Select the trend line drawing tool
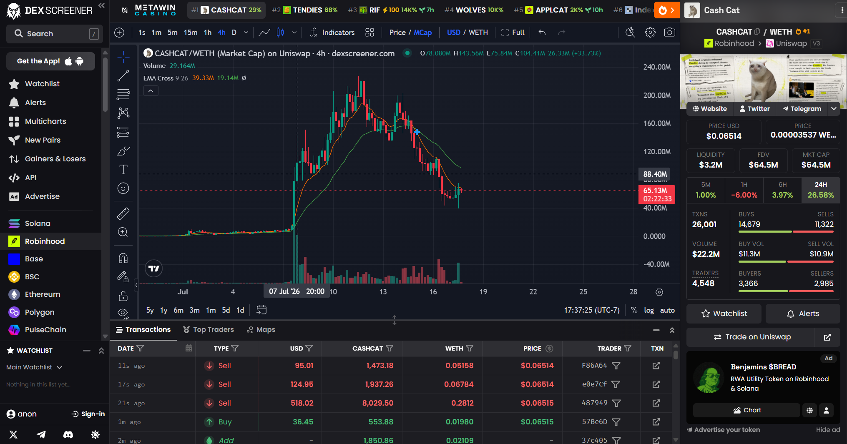This screenshot has height=444, width=847. pos(123,75)
